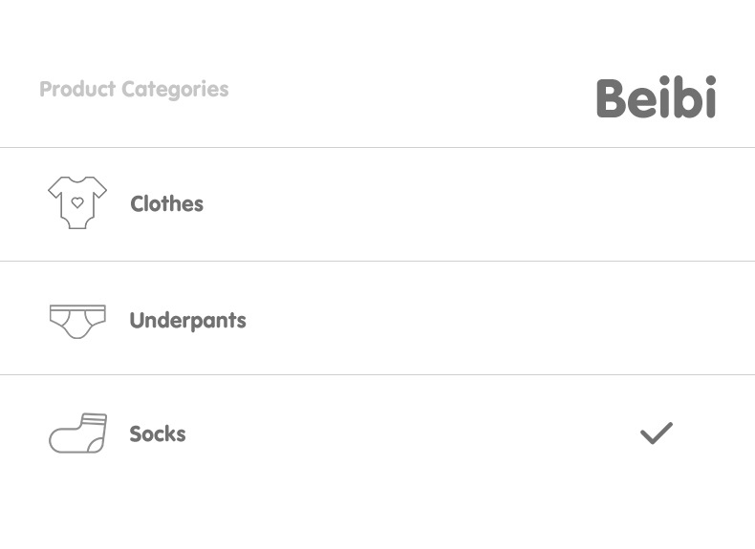Click the Product Categories heading

(x=134, y=90)
